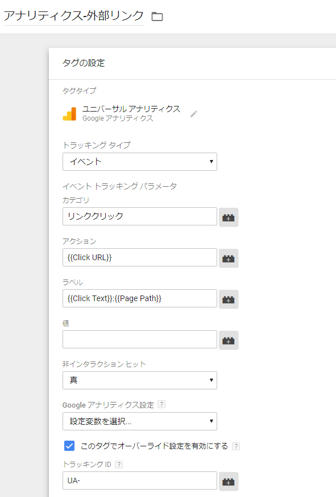The image size is (336, 497).
Task: Open variable picker for カテゴリ field
Action: (x=229, y=217)
